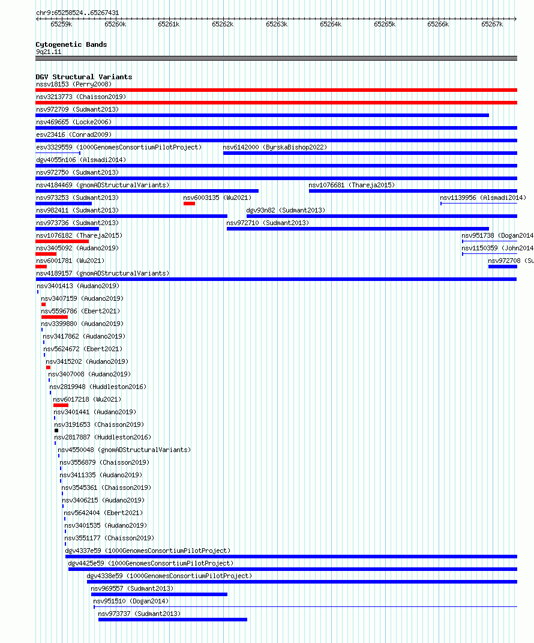Click nsv6001781 (Wu2021) label
534x643 pixels.
coord(70,261)
